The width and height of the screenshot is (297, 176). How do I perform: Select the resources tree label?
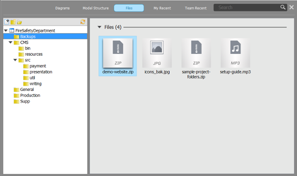coord(34,54)
